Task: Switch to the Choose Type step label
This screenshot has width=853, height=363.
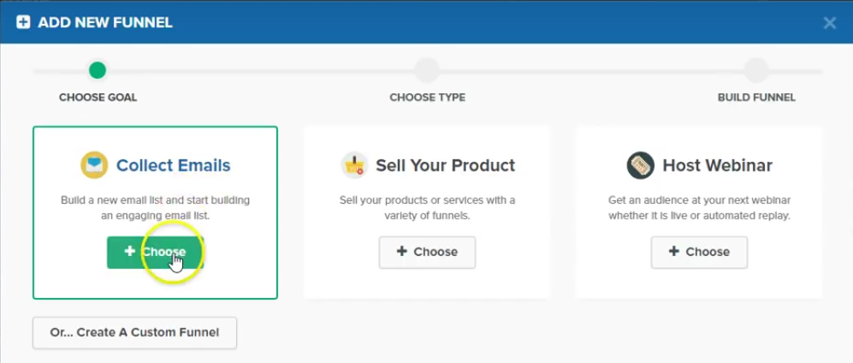Action: coord(428,98)
